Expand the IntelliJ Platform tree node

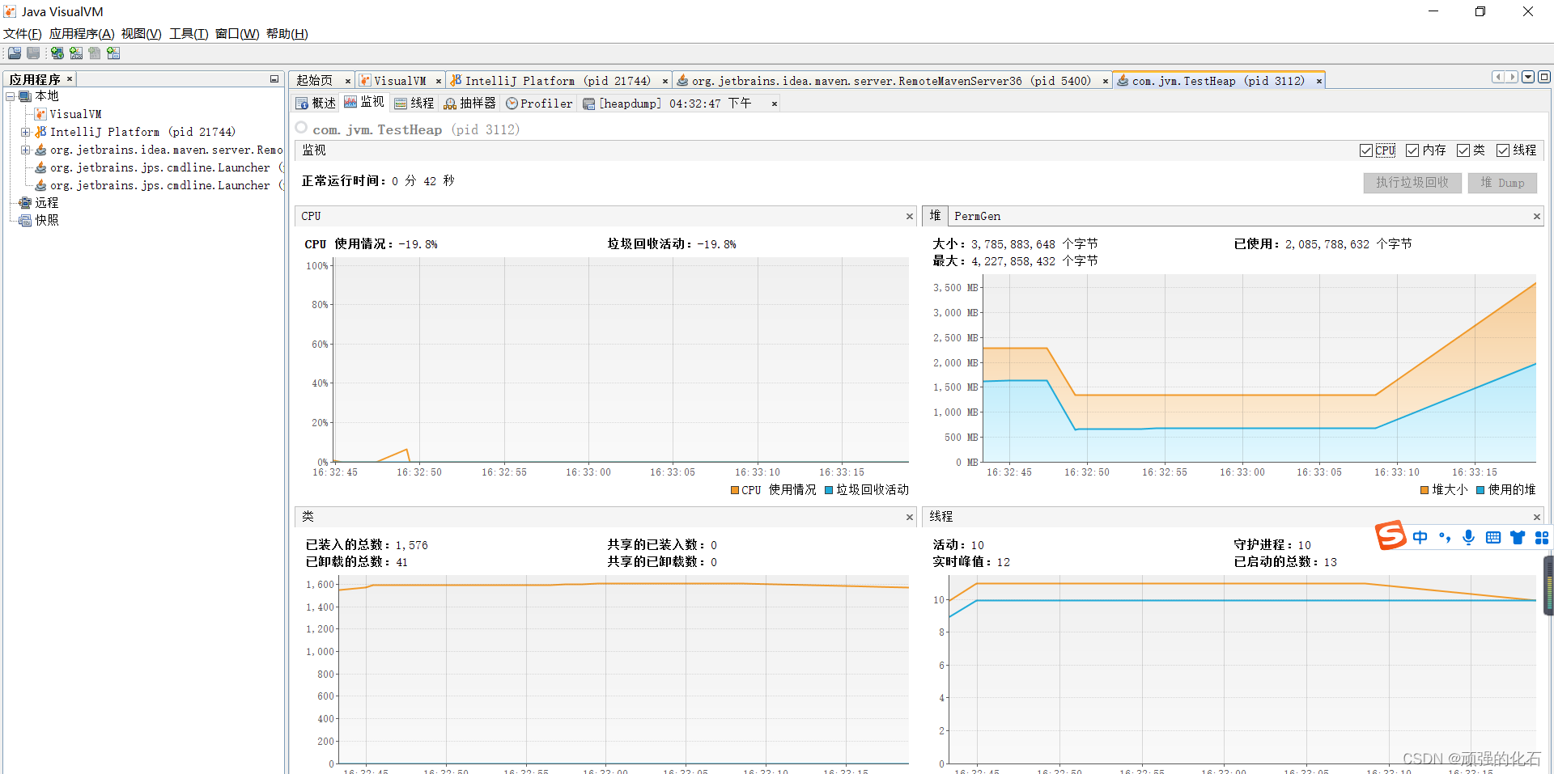pyautogui.click(x=25, y=132)
